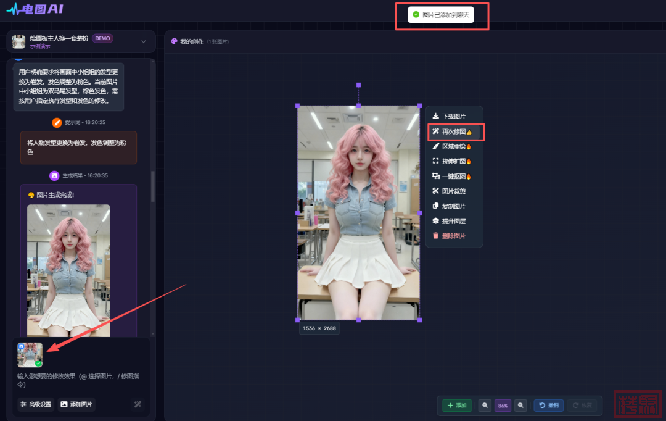Click the magic wand send icon
The height and width of the screenshot is (421, 666).
[138, 404]
